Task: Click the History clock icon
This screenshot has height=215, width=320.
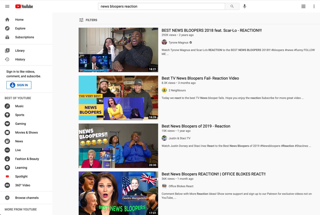Action: pyautogui.click(x=7, y=59)
